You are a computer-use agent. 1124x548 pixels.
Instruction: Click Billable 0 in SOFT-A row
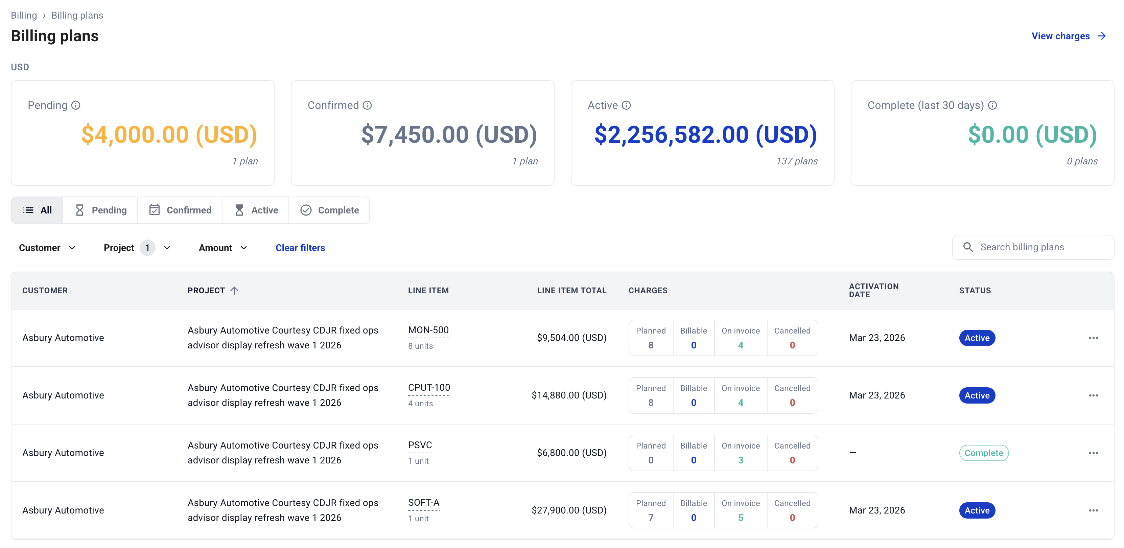(x=694, y=511)
